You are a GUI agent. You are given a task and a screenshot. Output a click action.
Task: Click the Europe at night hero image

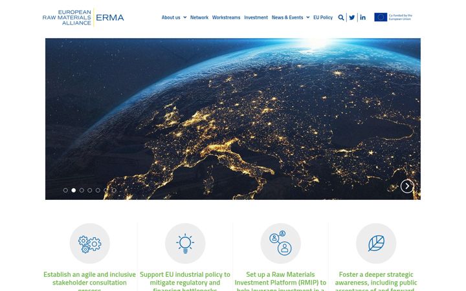233,119
